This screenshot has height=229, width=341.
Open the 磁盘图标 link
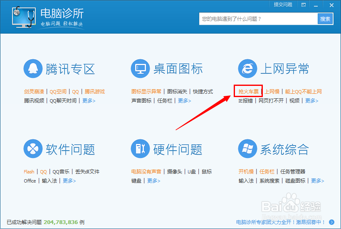(295, 180)
